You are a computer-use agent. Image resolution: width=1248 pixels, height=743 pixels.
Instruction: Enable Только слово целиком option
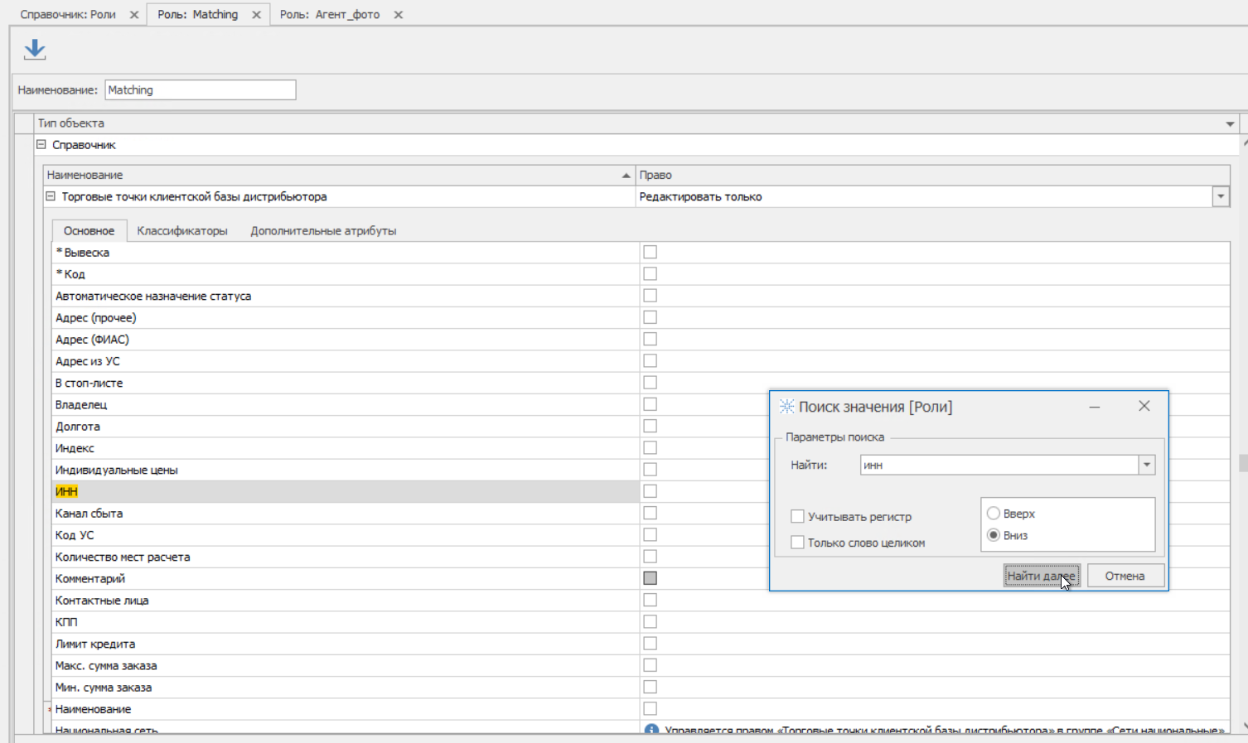[x=797, y=543]
